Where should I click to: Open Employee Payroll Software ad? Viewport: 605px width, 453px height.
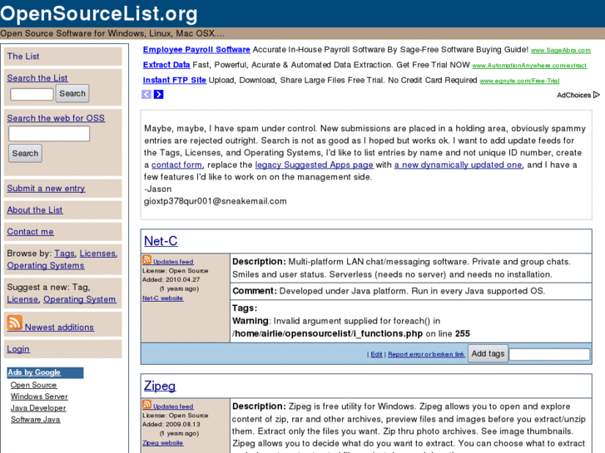tap(196, 49)
